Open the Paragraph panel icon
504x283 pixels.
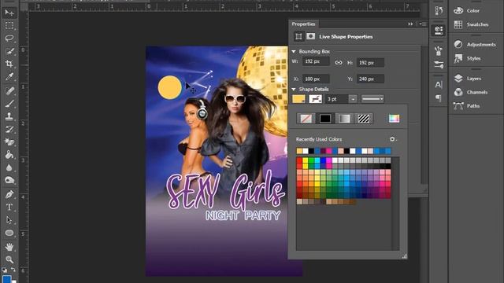(x=439, y=97)
